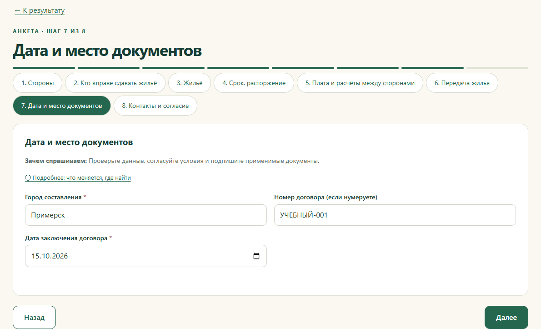Open the calendar picker icon in date field
Screen dimensions: 541x329
(x=256, y=256)
